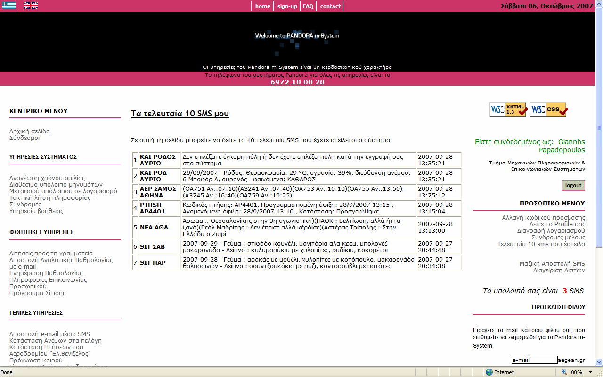The height and width of the screenshot is (377, 603).
Task: Click the 'ΚΑΙ ΡΟΔΟΣ ΑΥΡΙΟ' SMS cell
Action: (x=160, y=160)
